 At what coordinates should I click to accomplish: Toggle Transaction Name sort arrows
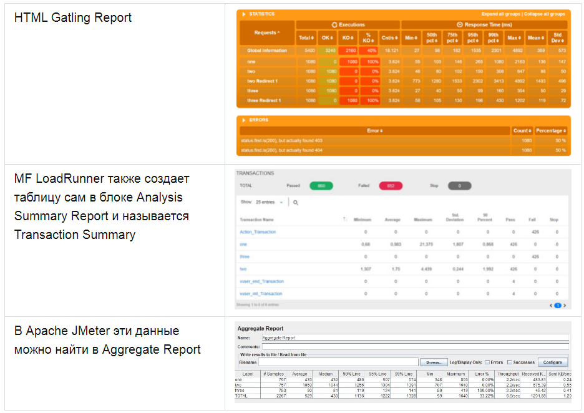click(345, 220)
